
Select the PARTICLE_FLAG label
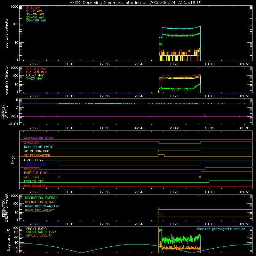(36, 173)
